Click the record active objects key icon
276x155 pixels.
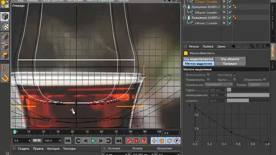pos(129,141)
